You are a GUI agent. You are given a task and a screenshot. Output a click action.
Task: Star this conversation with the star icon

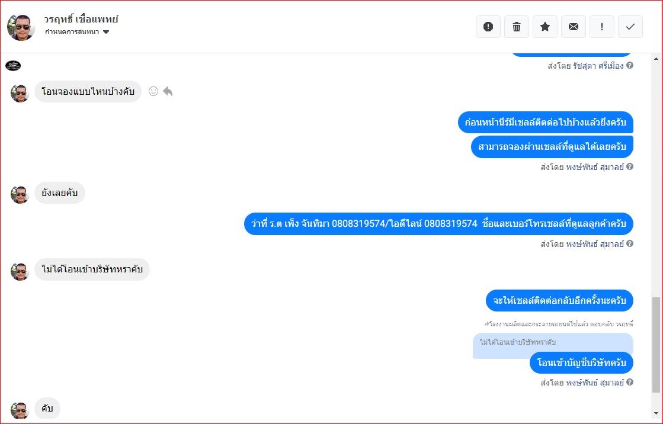(x=545, y=27)
